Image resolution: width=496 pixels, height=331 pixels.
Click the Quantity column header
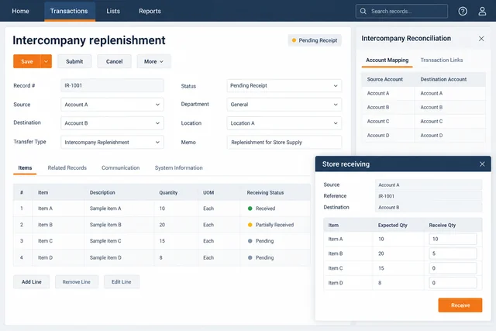coord(168,192)
